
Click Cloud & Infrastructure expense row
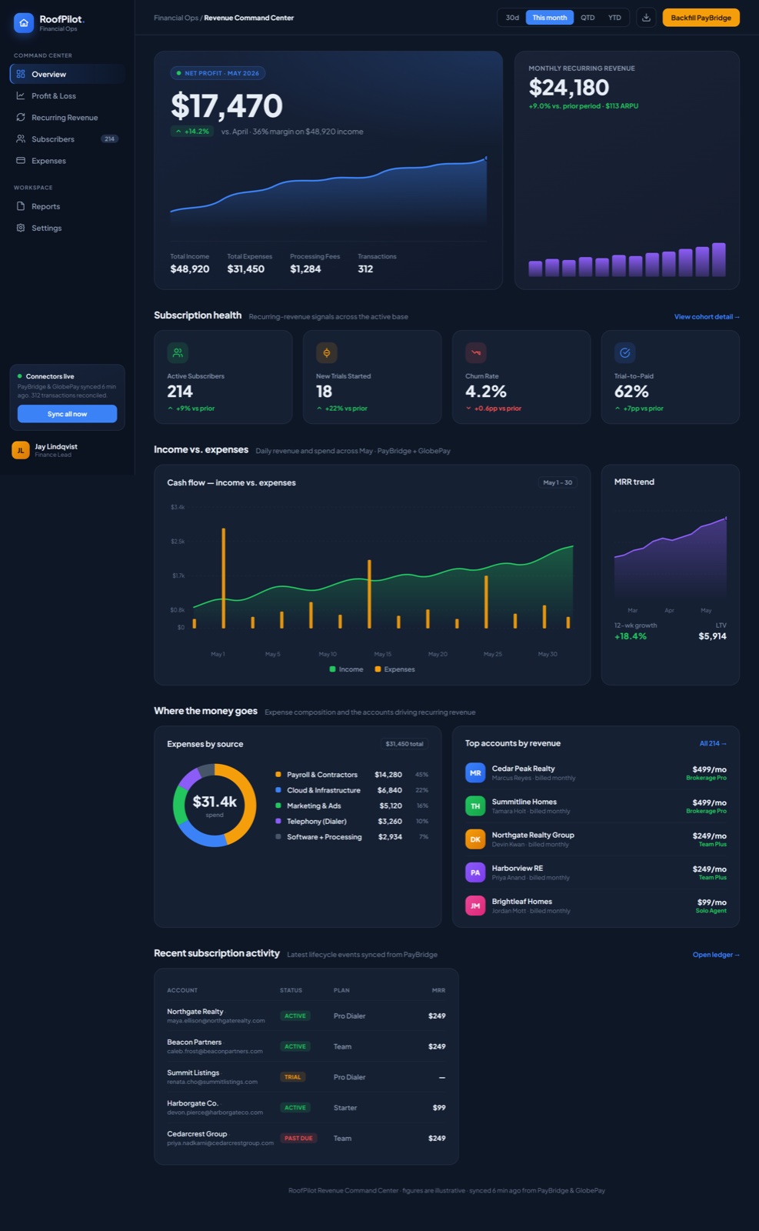[351, 790]
